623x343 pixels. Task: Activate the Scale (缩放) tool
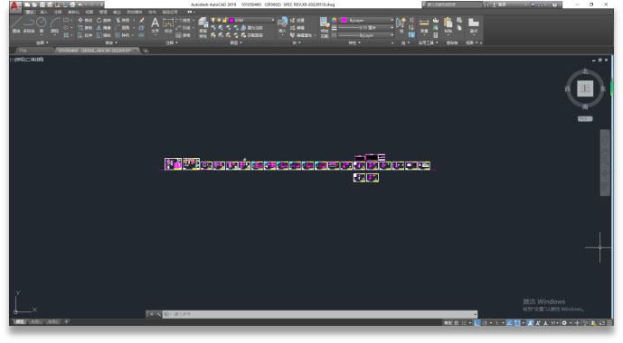pyautogui.click(x=103, y=35)
